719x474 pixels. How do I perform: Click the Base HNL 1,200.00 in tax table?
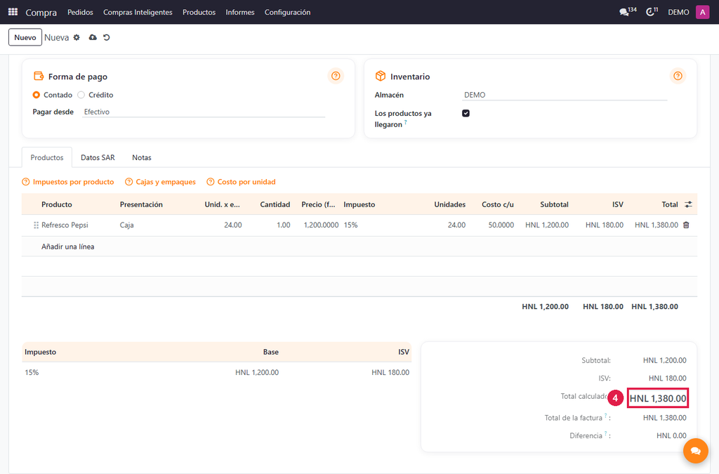[x=257, y=372]
